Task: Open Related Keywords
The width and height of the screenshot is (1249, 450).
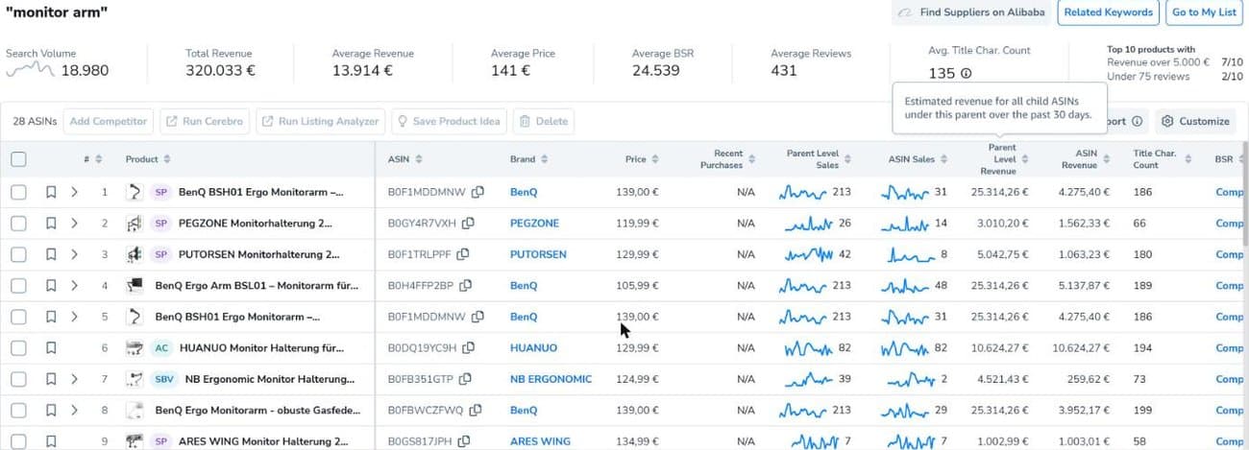Action: [1107, 12]
